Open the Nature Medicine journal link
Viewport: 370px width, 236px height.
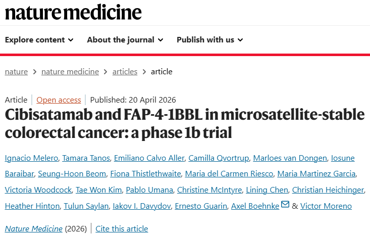point(33,229)
